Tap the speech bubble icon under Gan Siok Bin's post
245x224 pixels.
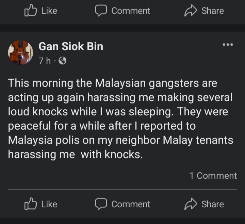pyautogui.click(x=101, y=204)
